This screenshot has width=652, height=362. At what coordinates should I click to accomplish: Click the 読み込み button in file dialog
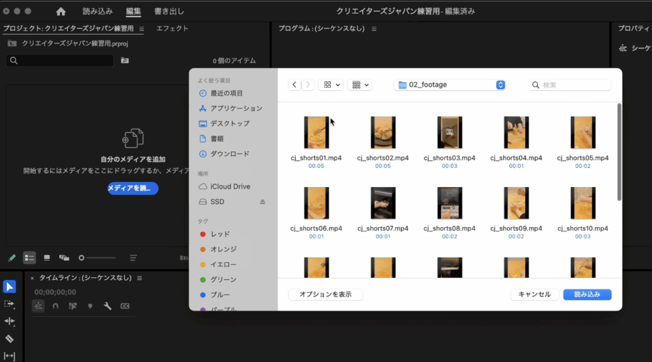pyautogui.click(x=586, y=295)
